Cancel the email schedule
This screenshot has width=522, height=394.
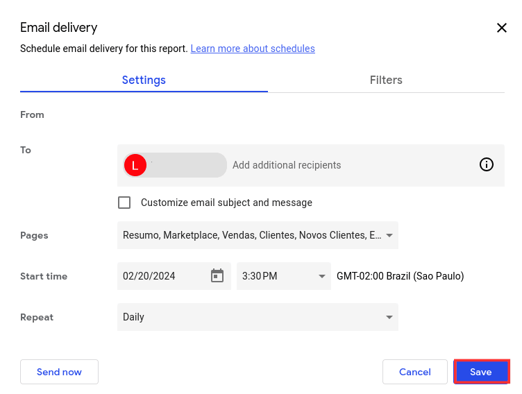click(x=415, y=372)
